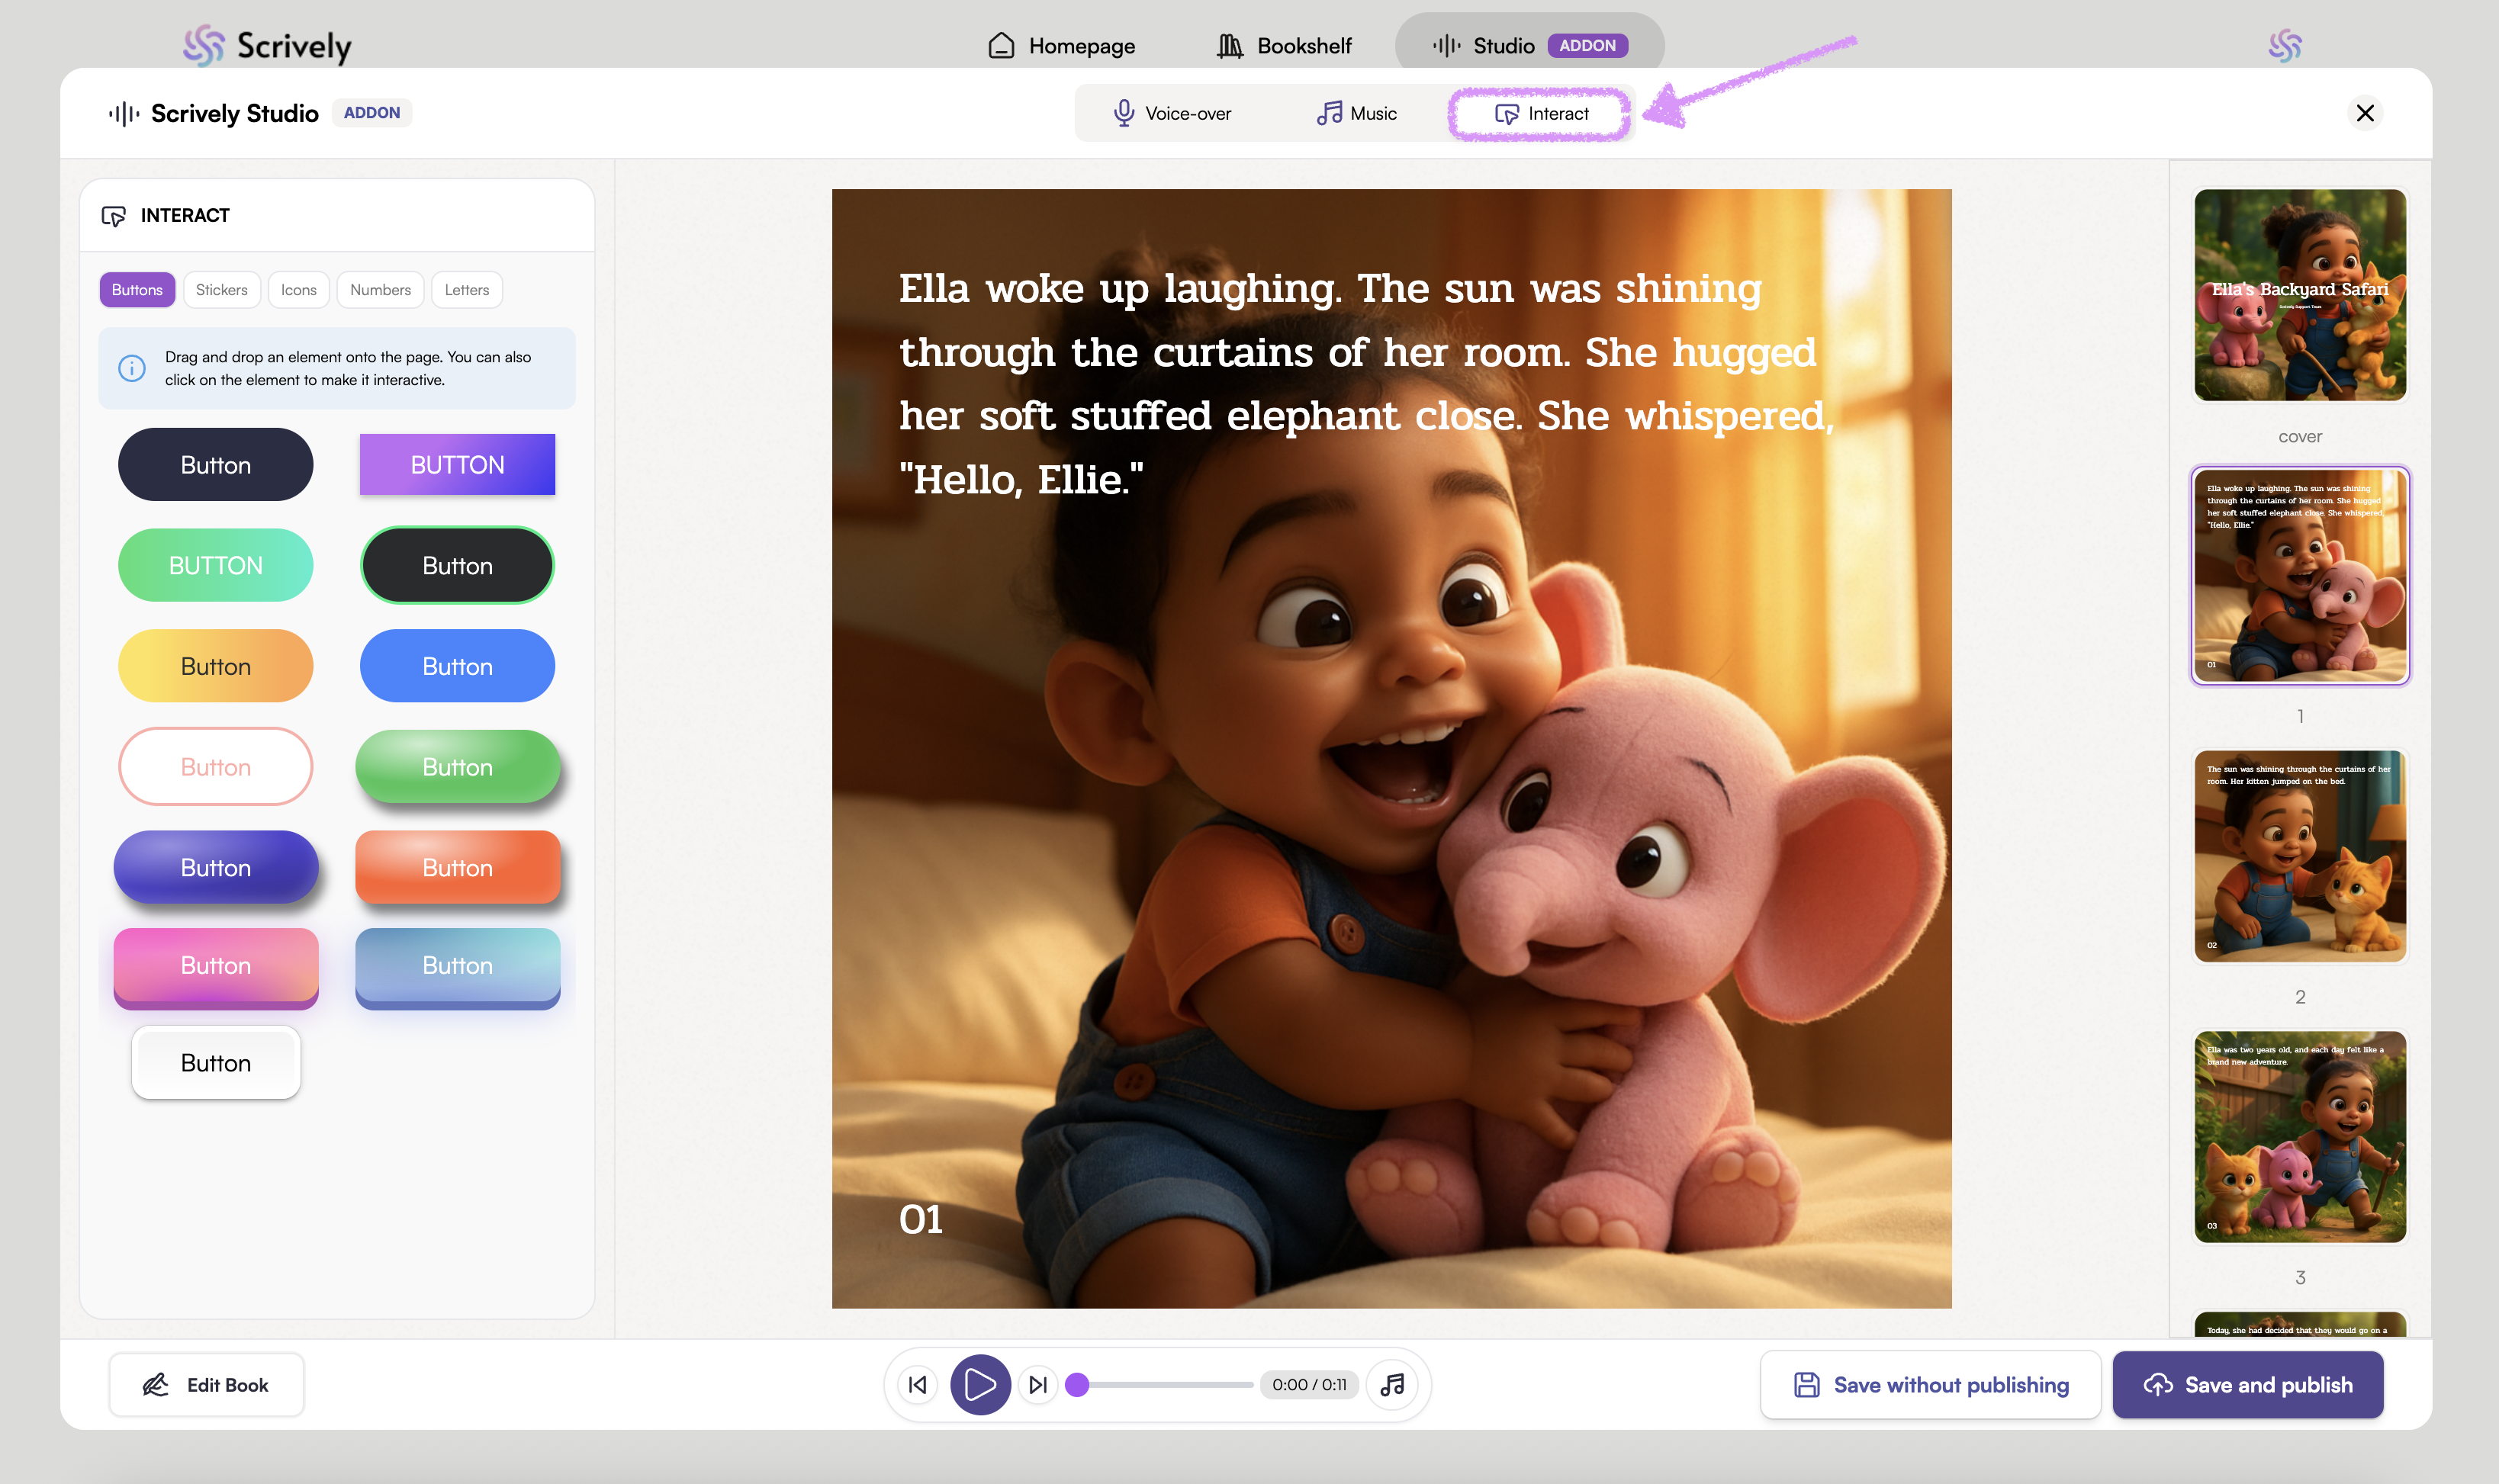Click the swirl profile icon top right
The width and height of the screenshot is (2499, 1484).
pos(2284,46)
